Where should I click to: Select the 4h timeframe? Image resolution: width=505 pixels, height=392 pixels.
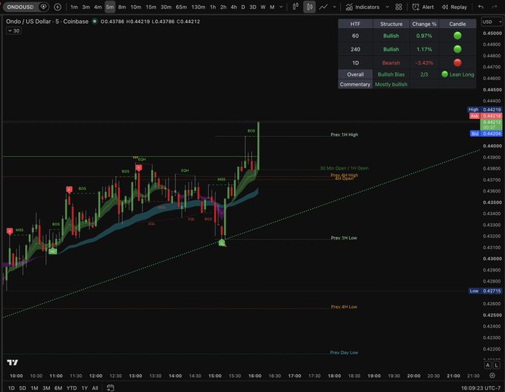pos(234,7)
